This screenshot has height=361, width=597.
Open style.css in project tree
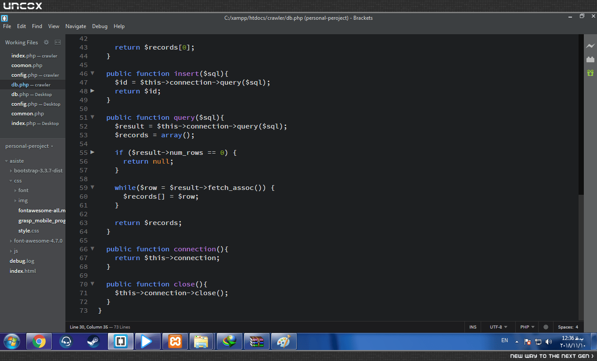pos(29,231)
